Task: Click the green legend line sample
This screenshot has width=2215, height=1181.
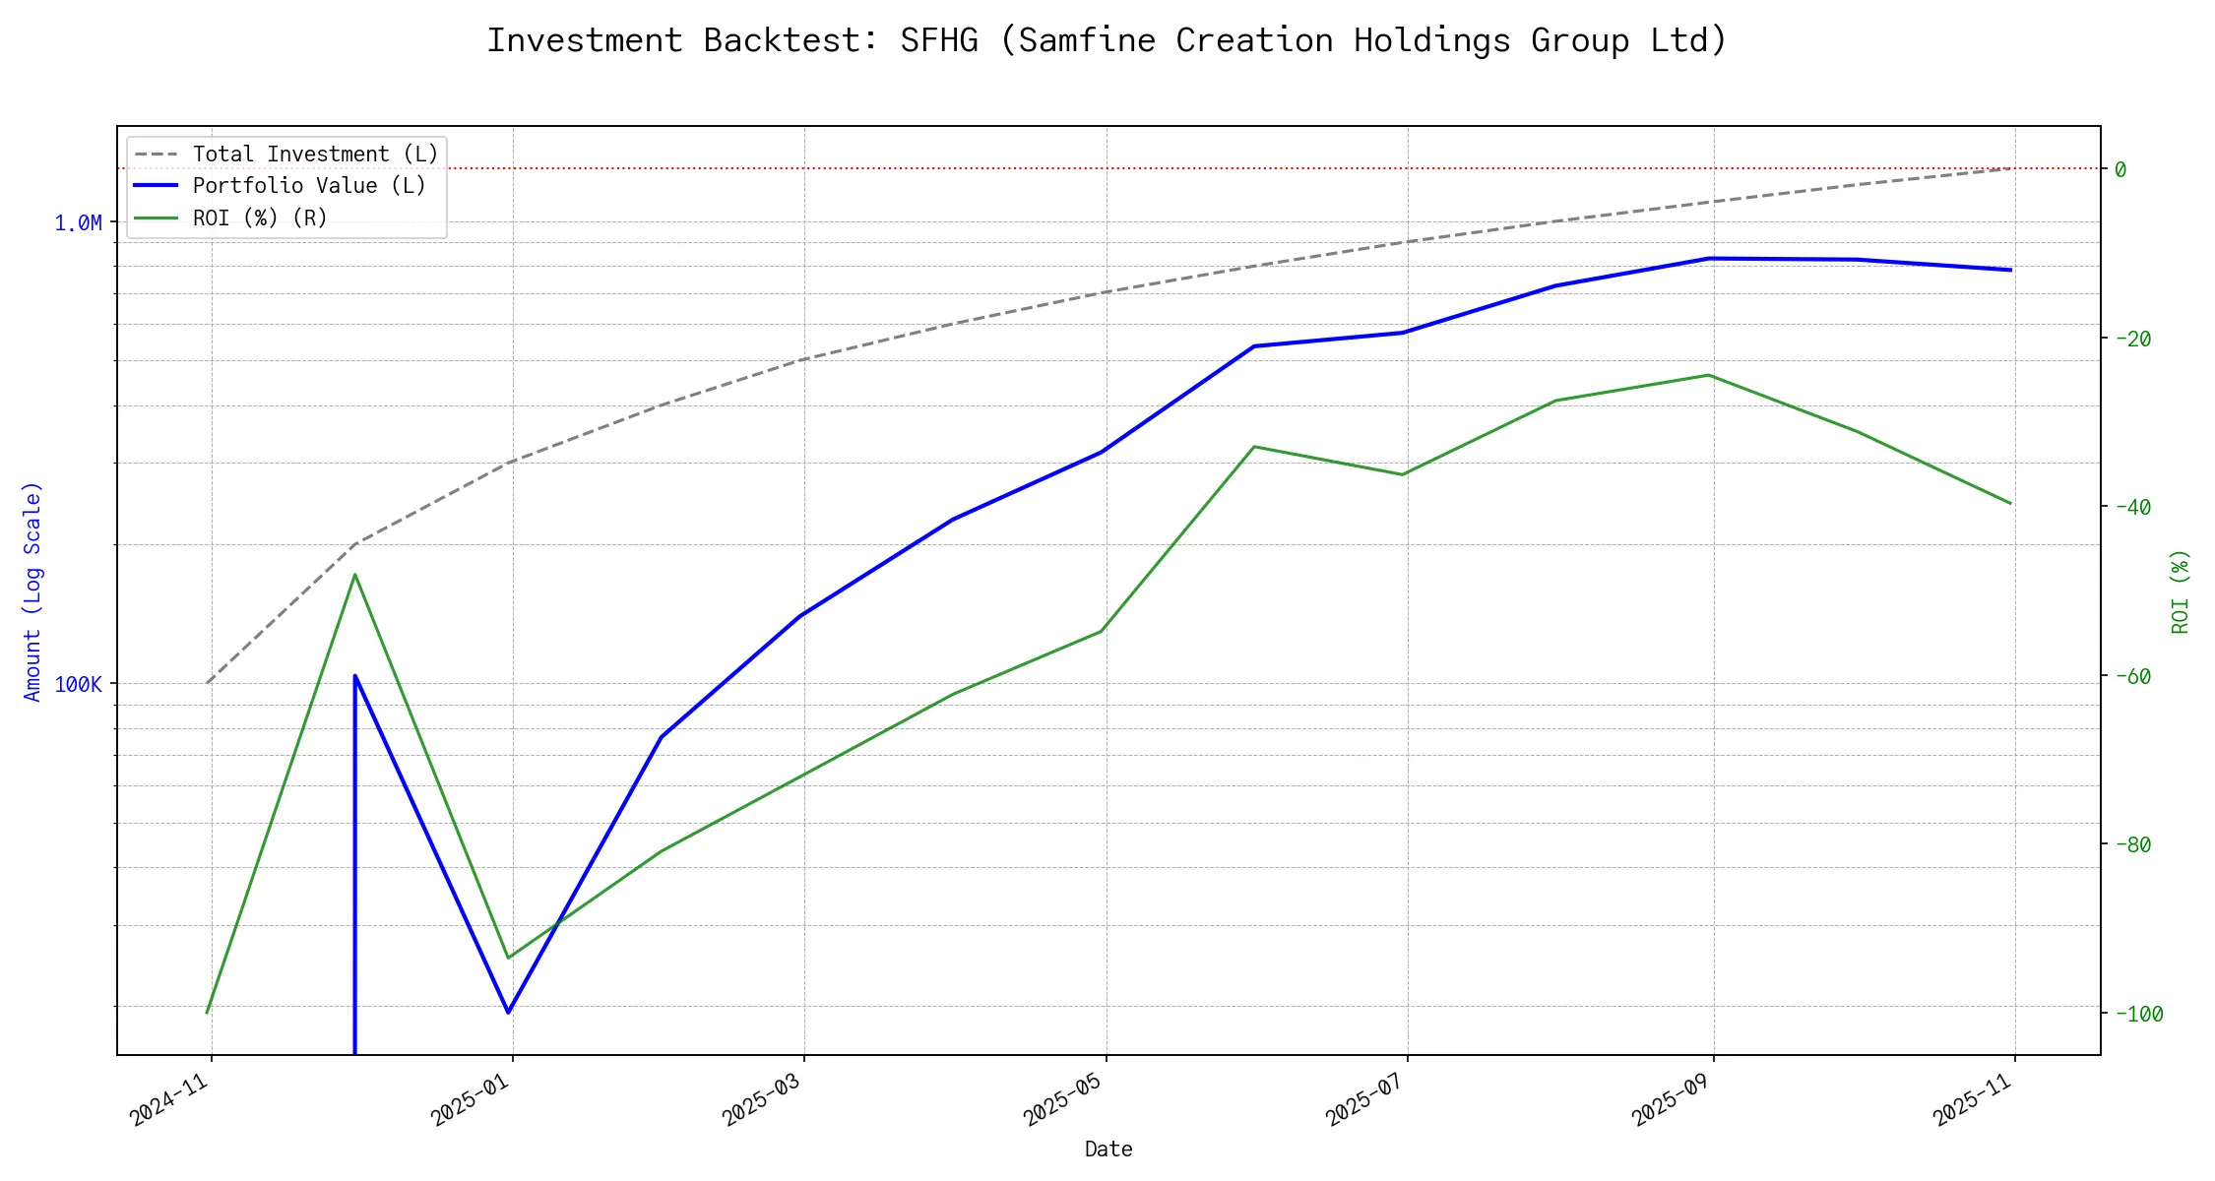Action: 157,218
